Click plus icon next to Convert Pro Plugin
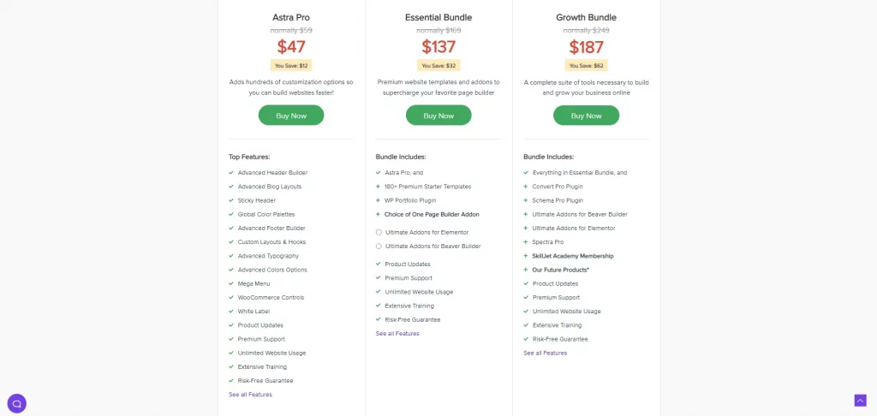Image resolution: width=877 pixels, height=416 pixels. [x=526, y=187]
